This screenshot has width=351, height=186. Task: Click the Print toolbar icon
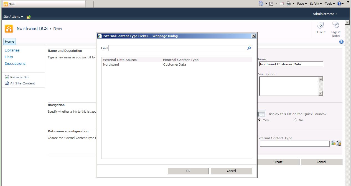[x=288, y=4]
